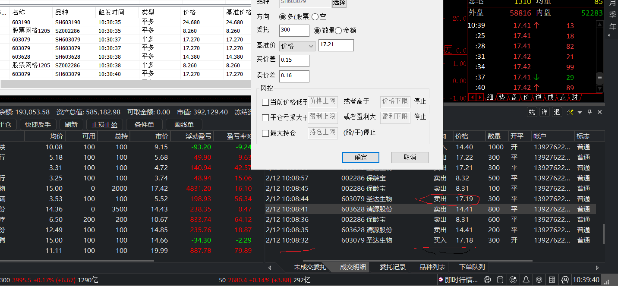Launch the AI assistant head icon
The height and width of the screenshot is (287, 618).
point(565,280)
